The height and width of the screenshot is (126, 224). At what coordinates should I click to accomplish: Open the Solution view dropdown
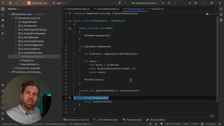point(13,9)
